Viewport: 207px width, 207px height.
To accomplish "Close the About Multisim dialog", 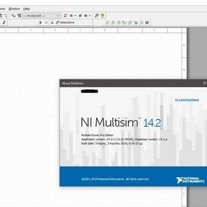I will [x=204, y=83].
